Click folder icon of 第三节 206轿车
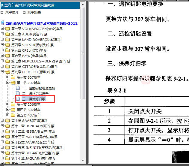This screenshot has width=189, height=166. point(13,104)
